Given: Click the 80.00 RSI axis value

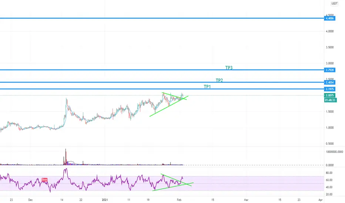Looking at the screenshot, I should tap(329, 173).
